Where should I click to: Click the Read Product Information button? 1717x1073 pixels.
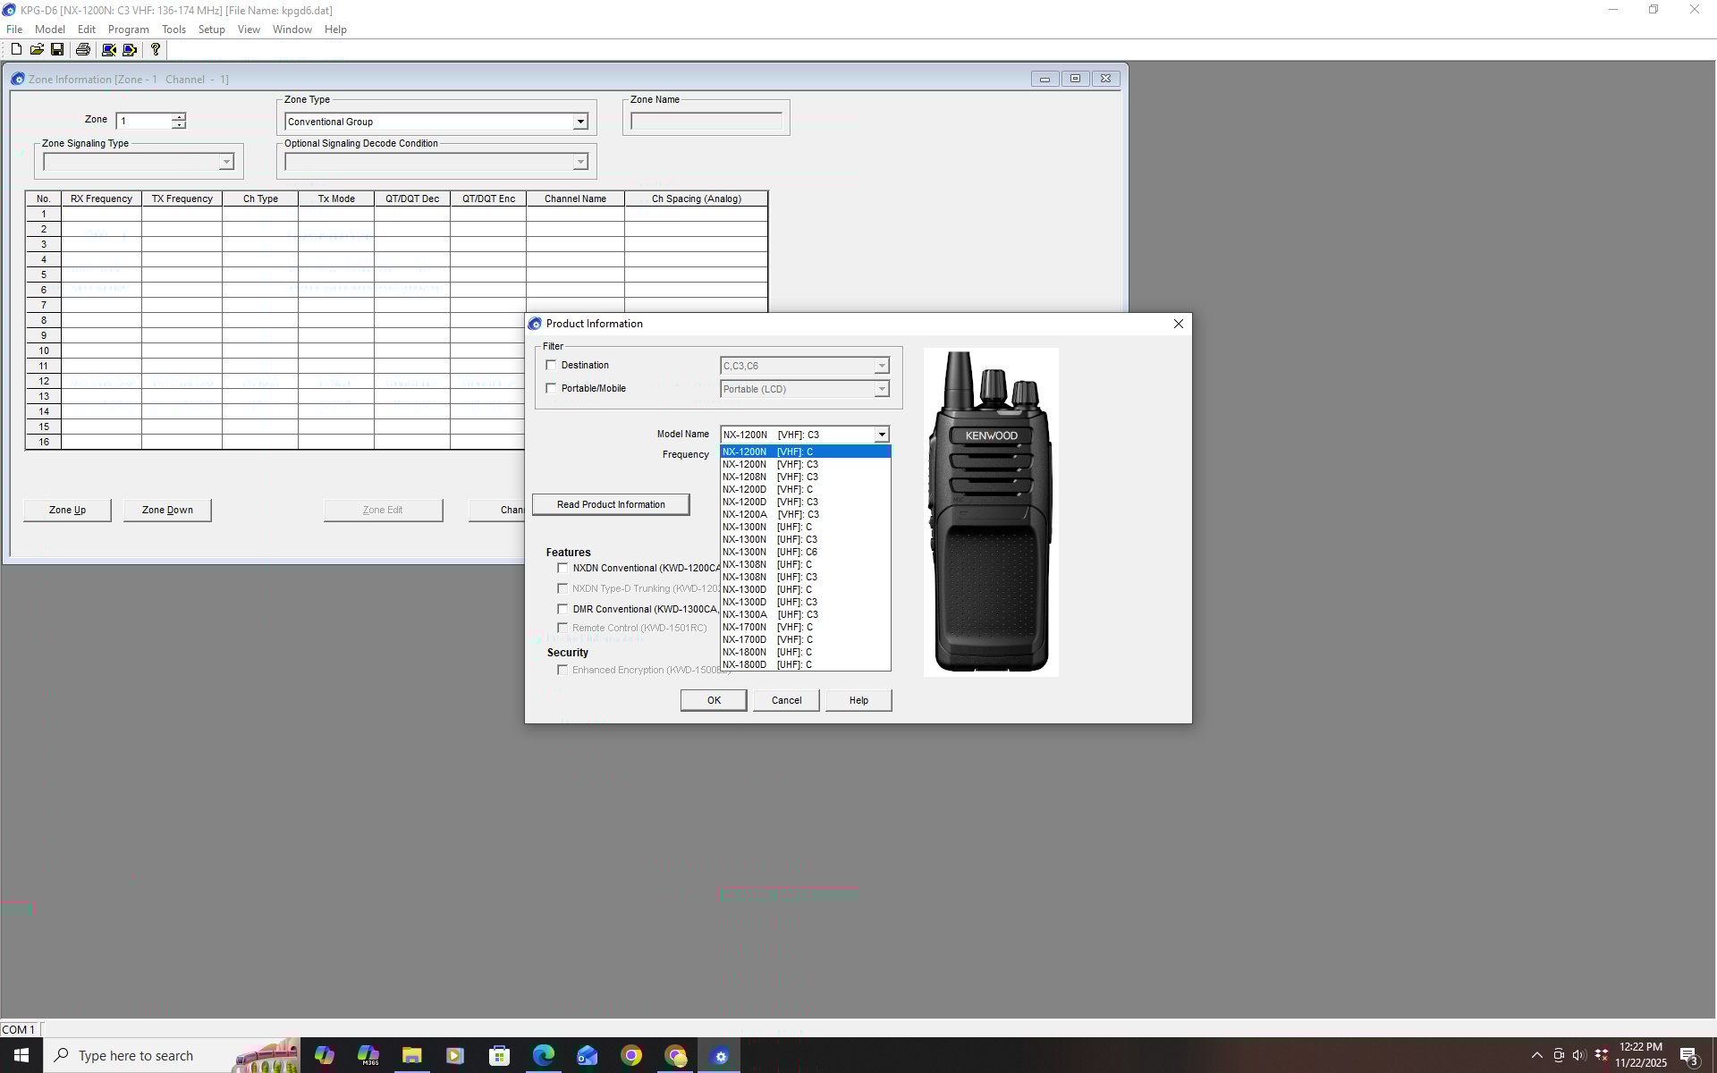point(611,504)
